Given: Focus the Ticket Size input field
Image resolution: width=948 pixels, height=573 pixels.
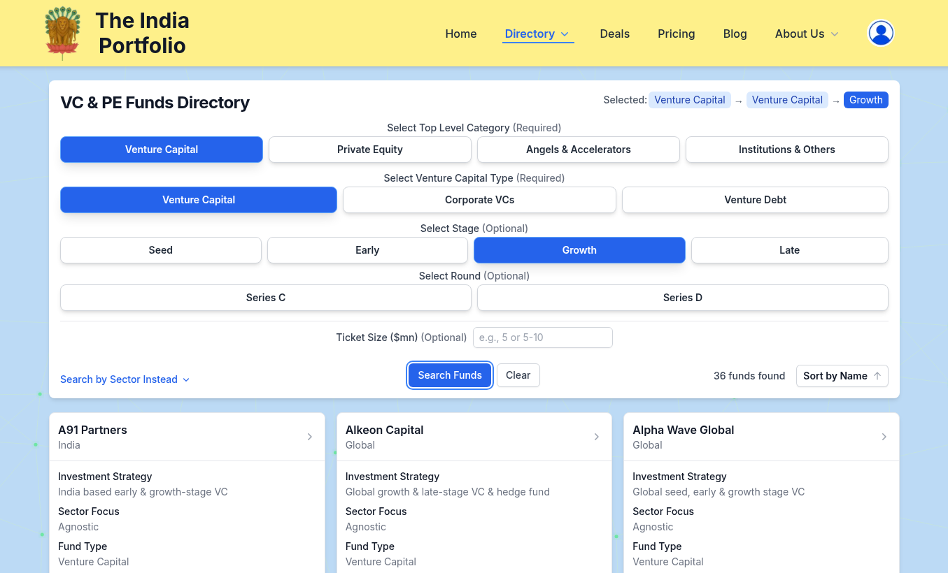Looking at the screenshot, I should pyautogui.click(x=543, y=338).
